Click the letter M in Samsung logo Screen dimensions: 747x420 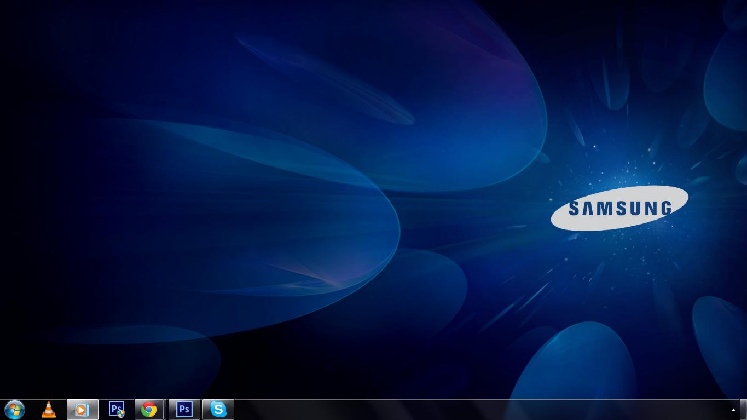tap(604, 209)
